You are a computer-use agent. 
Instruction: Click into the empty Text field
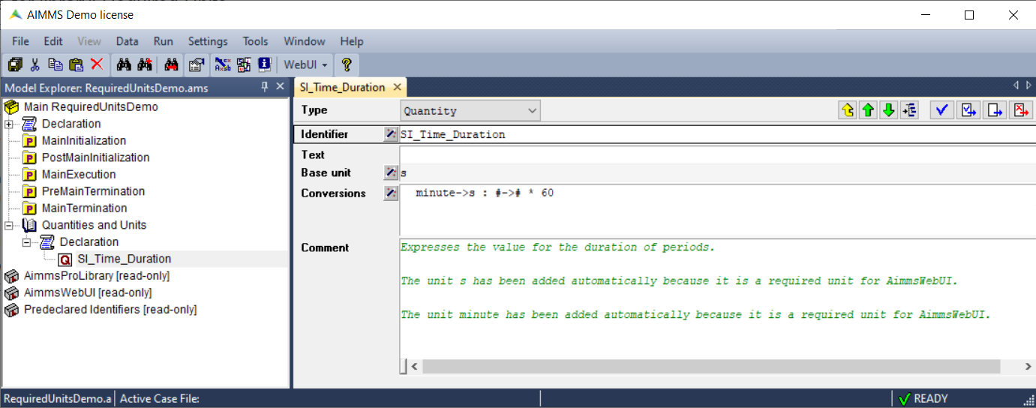pyautogui.click(x=716, y=154)
